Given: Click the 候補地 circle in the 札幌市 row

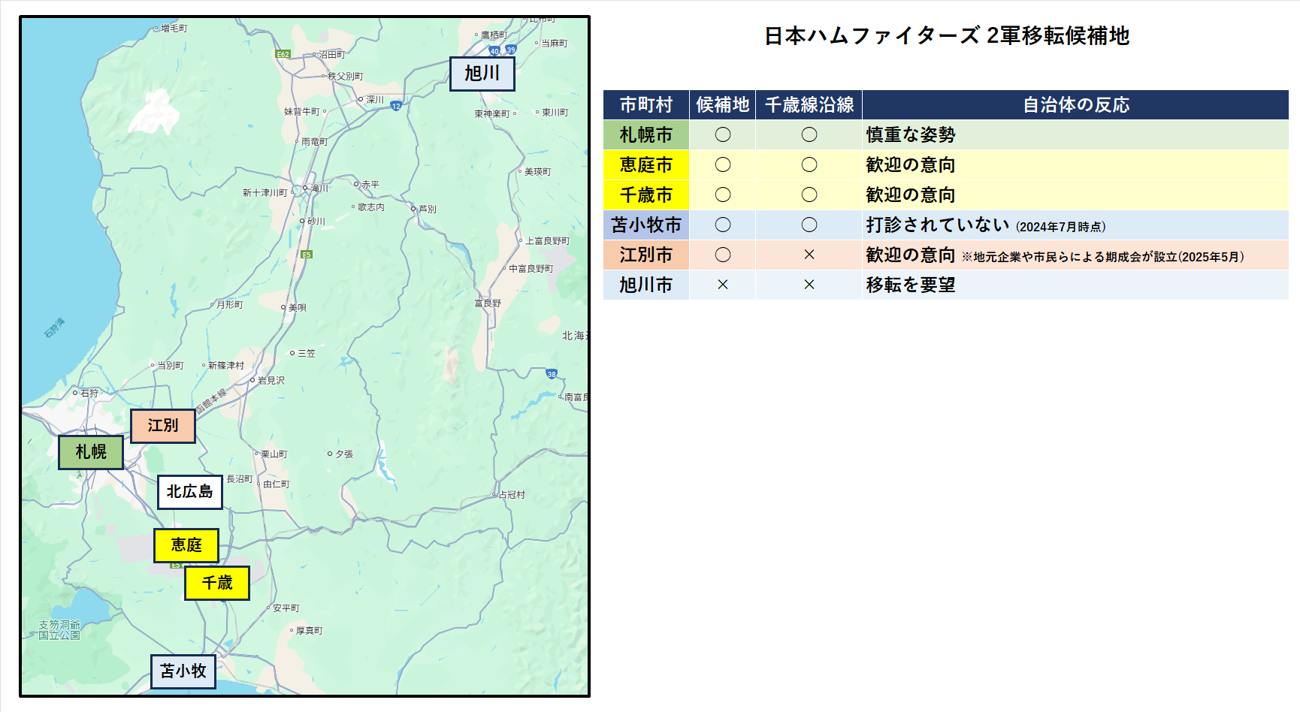Looking at the screenshot, I should [723, 134].
